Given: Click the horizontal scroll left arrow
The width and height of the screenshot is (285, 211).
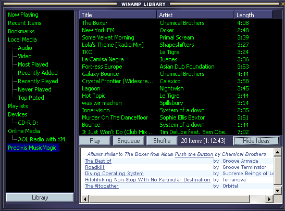Looking at the screenshot, I should 85,199.
